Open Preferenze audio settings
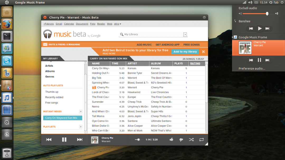This screenshot has width=285, height=160. tap(252, 69)
